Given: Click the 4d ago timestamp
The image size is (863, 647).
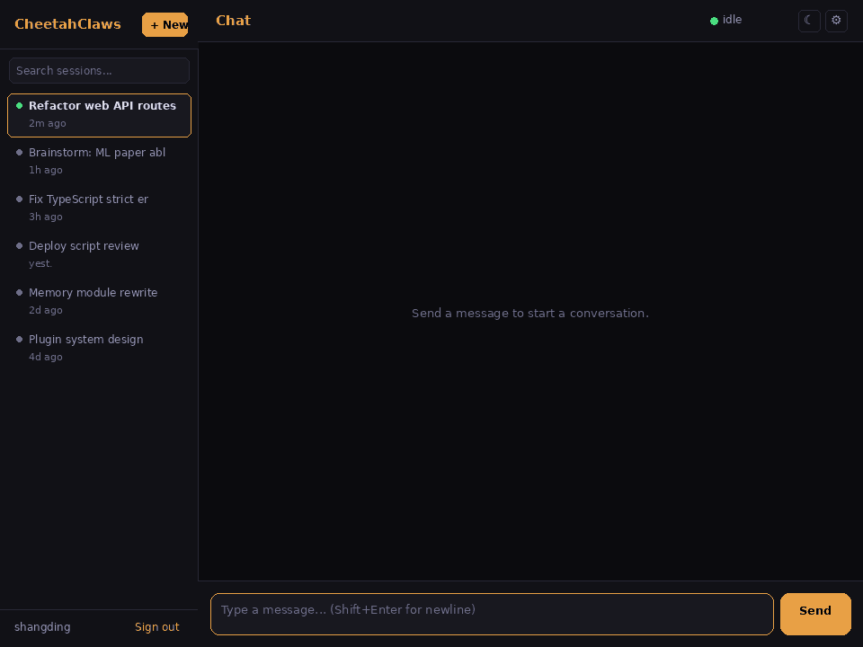Looking at the screenshot, I should (46, 357).
